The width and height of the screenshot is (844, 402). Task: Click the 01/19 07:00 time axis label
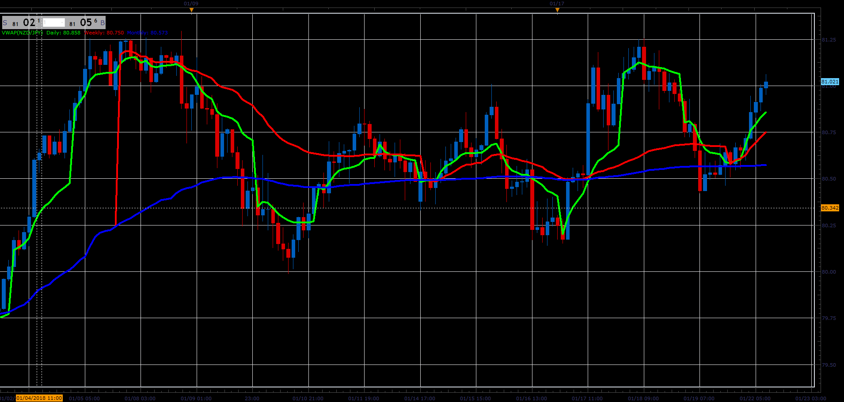[699, 398]
